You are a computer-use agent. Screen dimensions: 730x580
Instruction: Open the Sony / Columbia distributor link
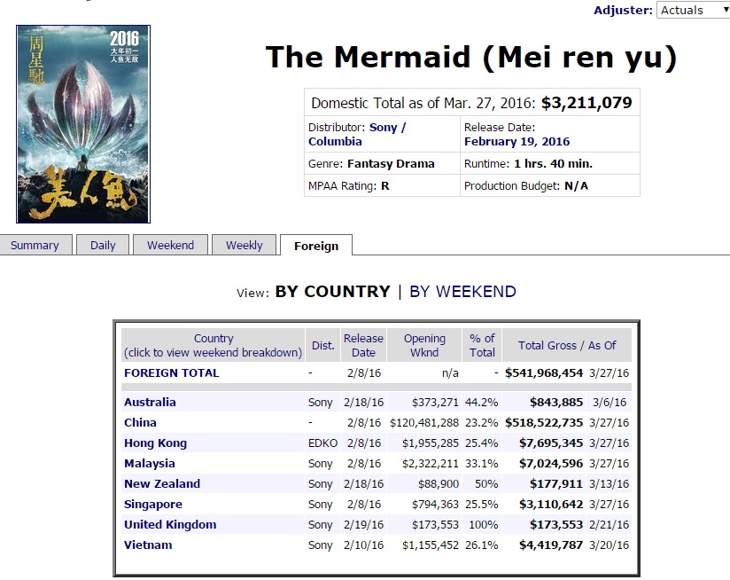click(x=357, y=134)
